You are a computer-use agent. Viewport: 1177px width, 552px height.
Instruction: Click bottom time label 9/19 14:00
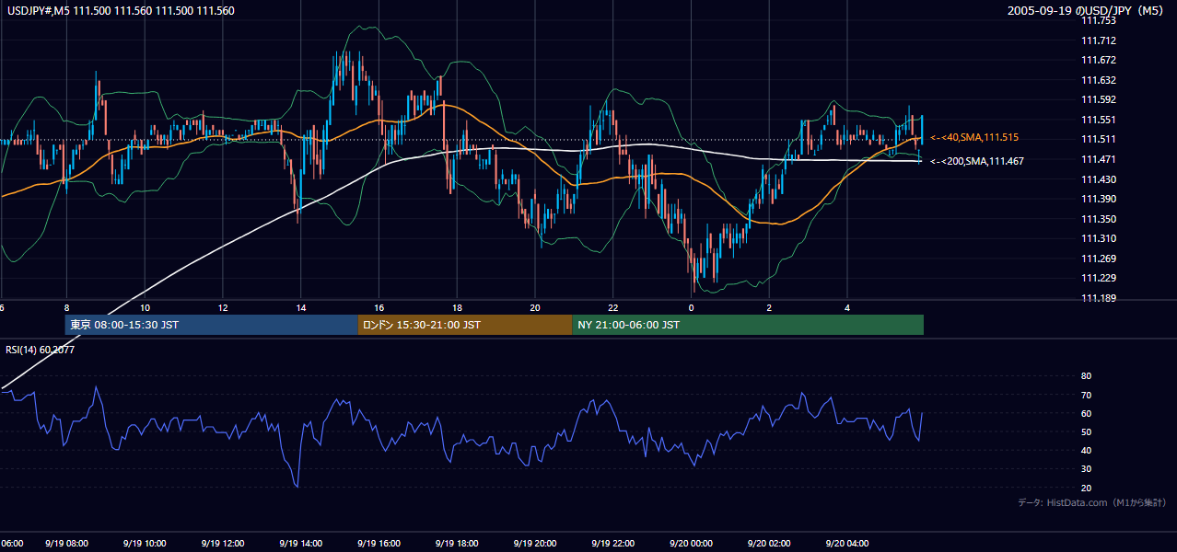click(301, 544)
